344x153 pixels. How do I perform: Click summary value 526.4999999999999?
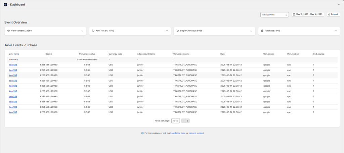(87, 60)
